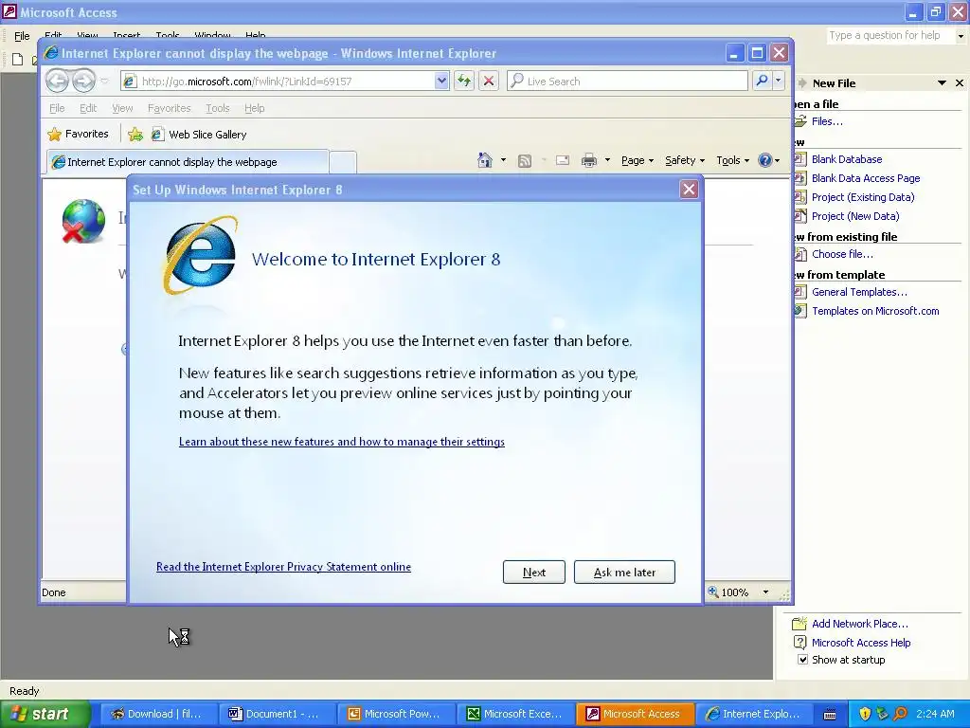The height and width of the screenshot is (728, 970).
Task: Click Add to Favorites Bar icon
Action: pyautogui.click(x=135, y=135)
